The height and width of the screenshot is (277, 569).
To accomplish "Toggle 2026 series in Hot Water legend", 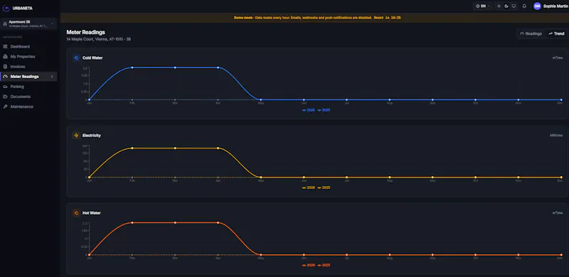I will [x=309, y=265].
